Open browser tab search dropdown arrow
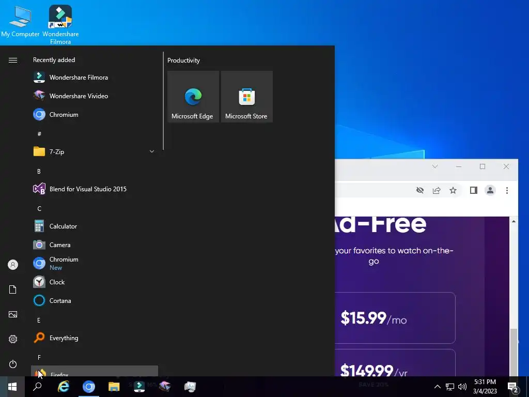529x397 pixels. click(x=435, y=166)
